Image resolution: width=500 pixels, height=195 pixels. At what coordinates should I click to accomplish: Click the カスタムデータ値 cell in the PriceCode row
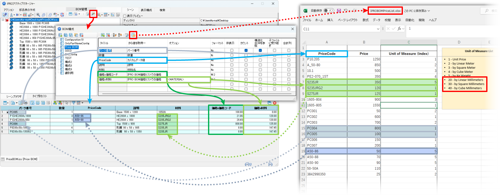click(x=147, y=60)
